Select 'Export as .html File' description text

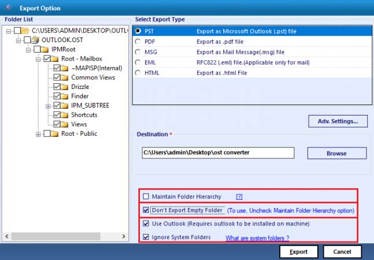point(221,73)
